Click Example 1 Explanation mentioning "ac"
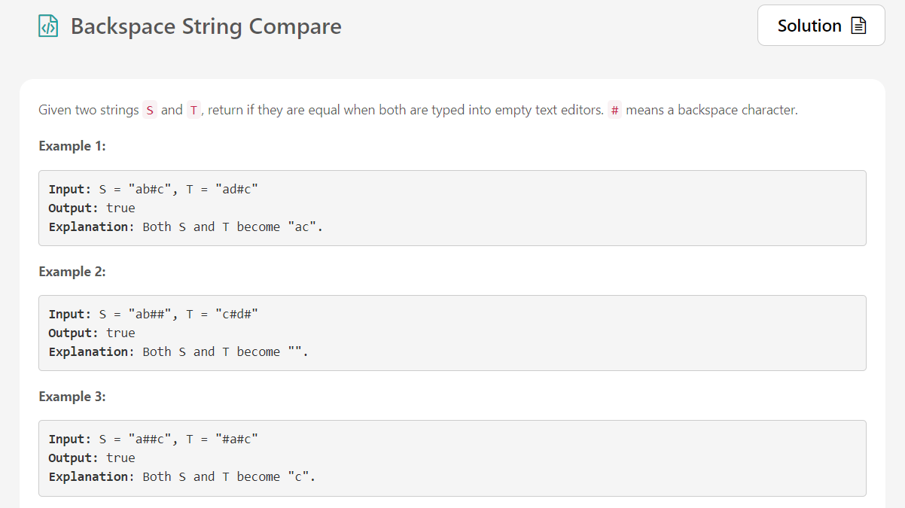The height and width of the screenshot is (508, 905). tap(185, 227)
